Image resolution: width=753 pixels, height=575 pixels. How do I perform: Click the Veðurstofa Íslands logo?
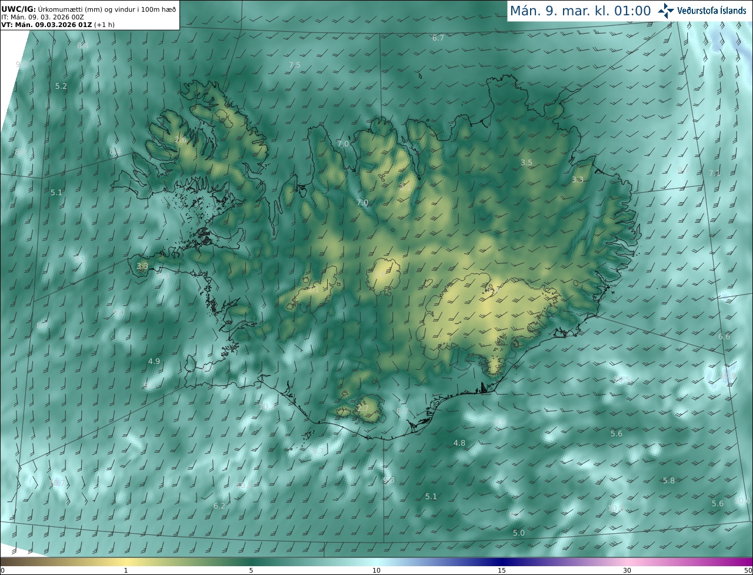click(x=702, y=11)
